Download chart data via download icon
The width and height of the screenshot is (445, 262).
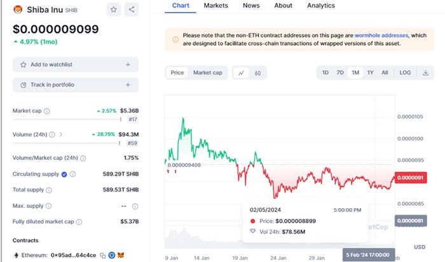tap(425, 73)
